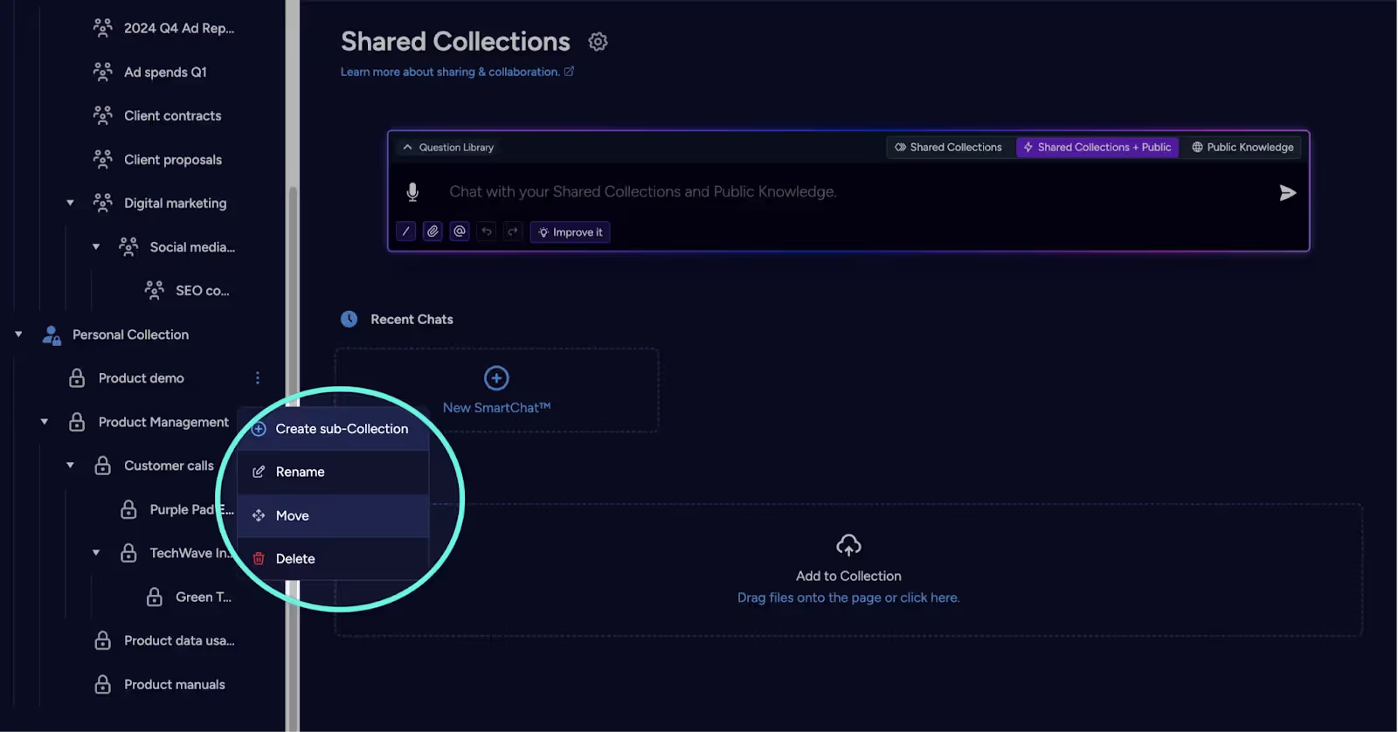Image resolution: width=1398 pixels, height=732 pixels.
Task: Collapse the Personal Collection tree node
Action: (x=18, y=335)
